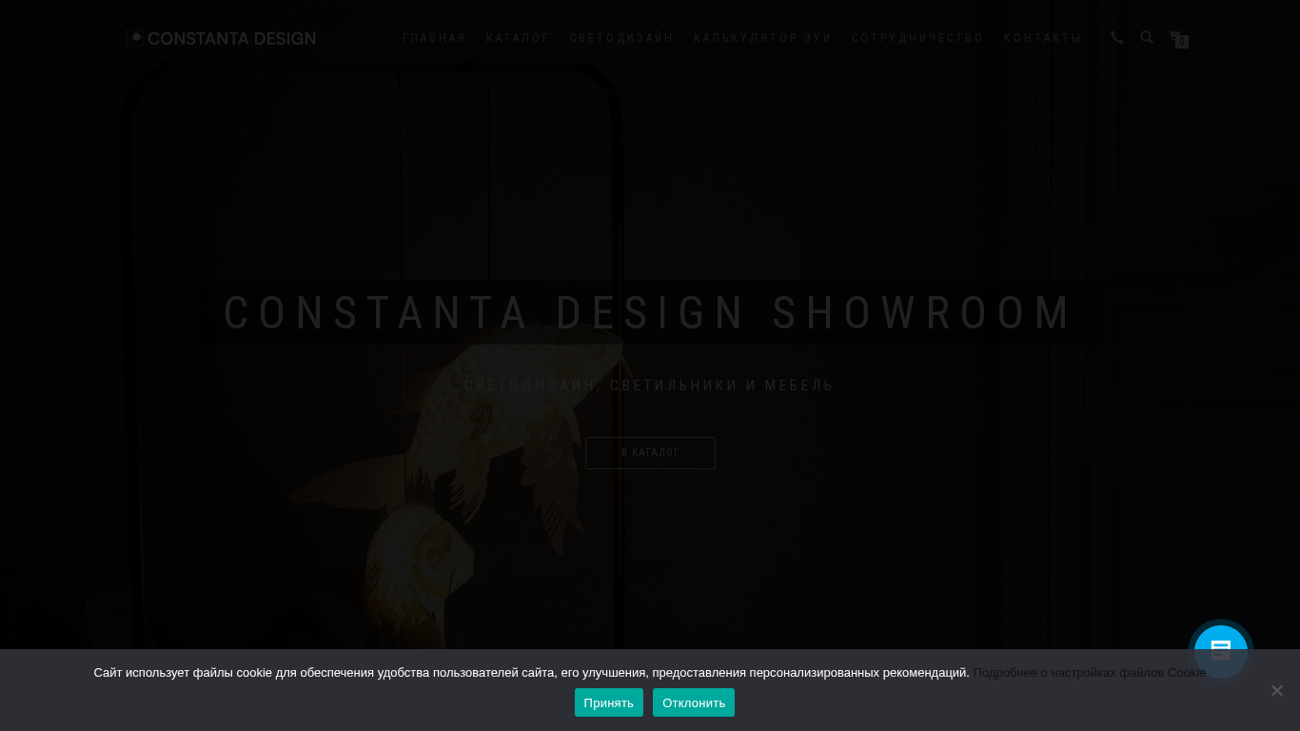
Task: Click the cookie usage notice text
Action: (x=531, y=672)
